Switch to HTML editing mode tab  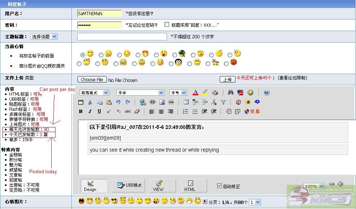click(190, 186)
